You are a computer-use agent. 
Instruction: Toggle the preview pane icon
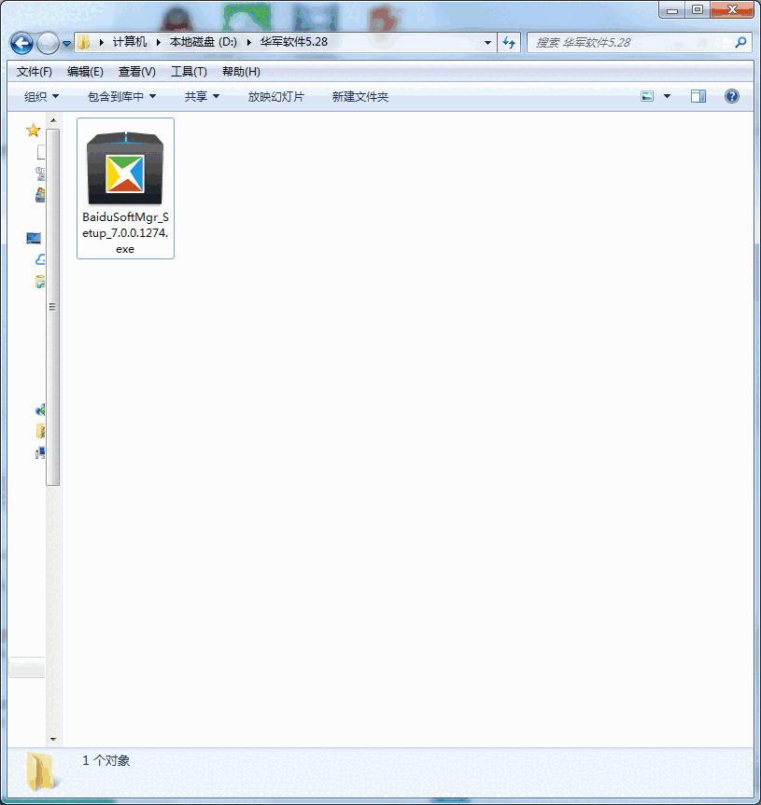pyautogui.click(x=698, y=96)
